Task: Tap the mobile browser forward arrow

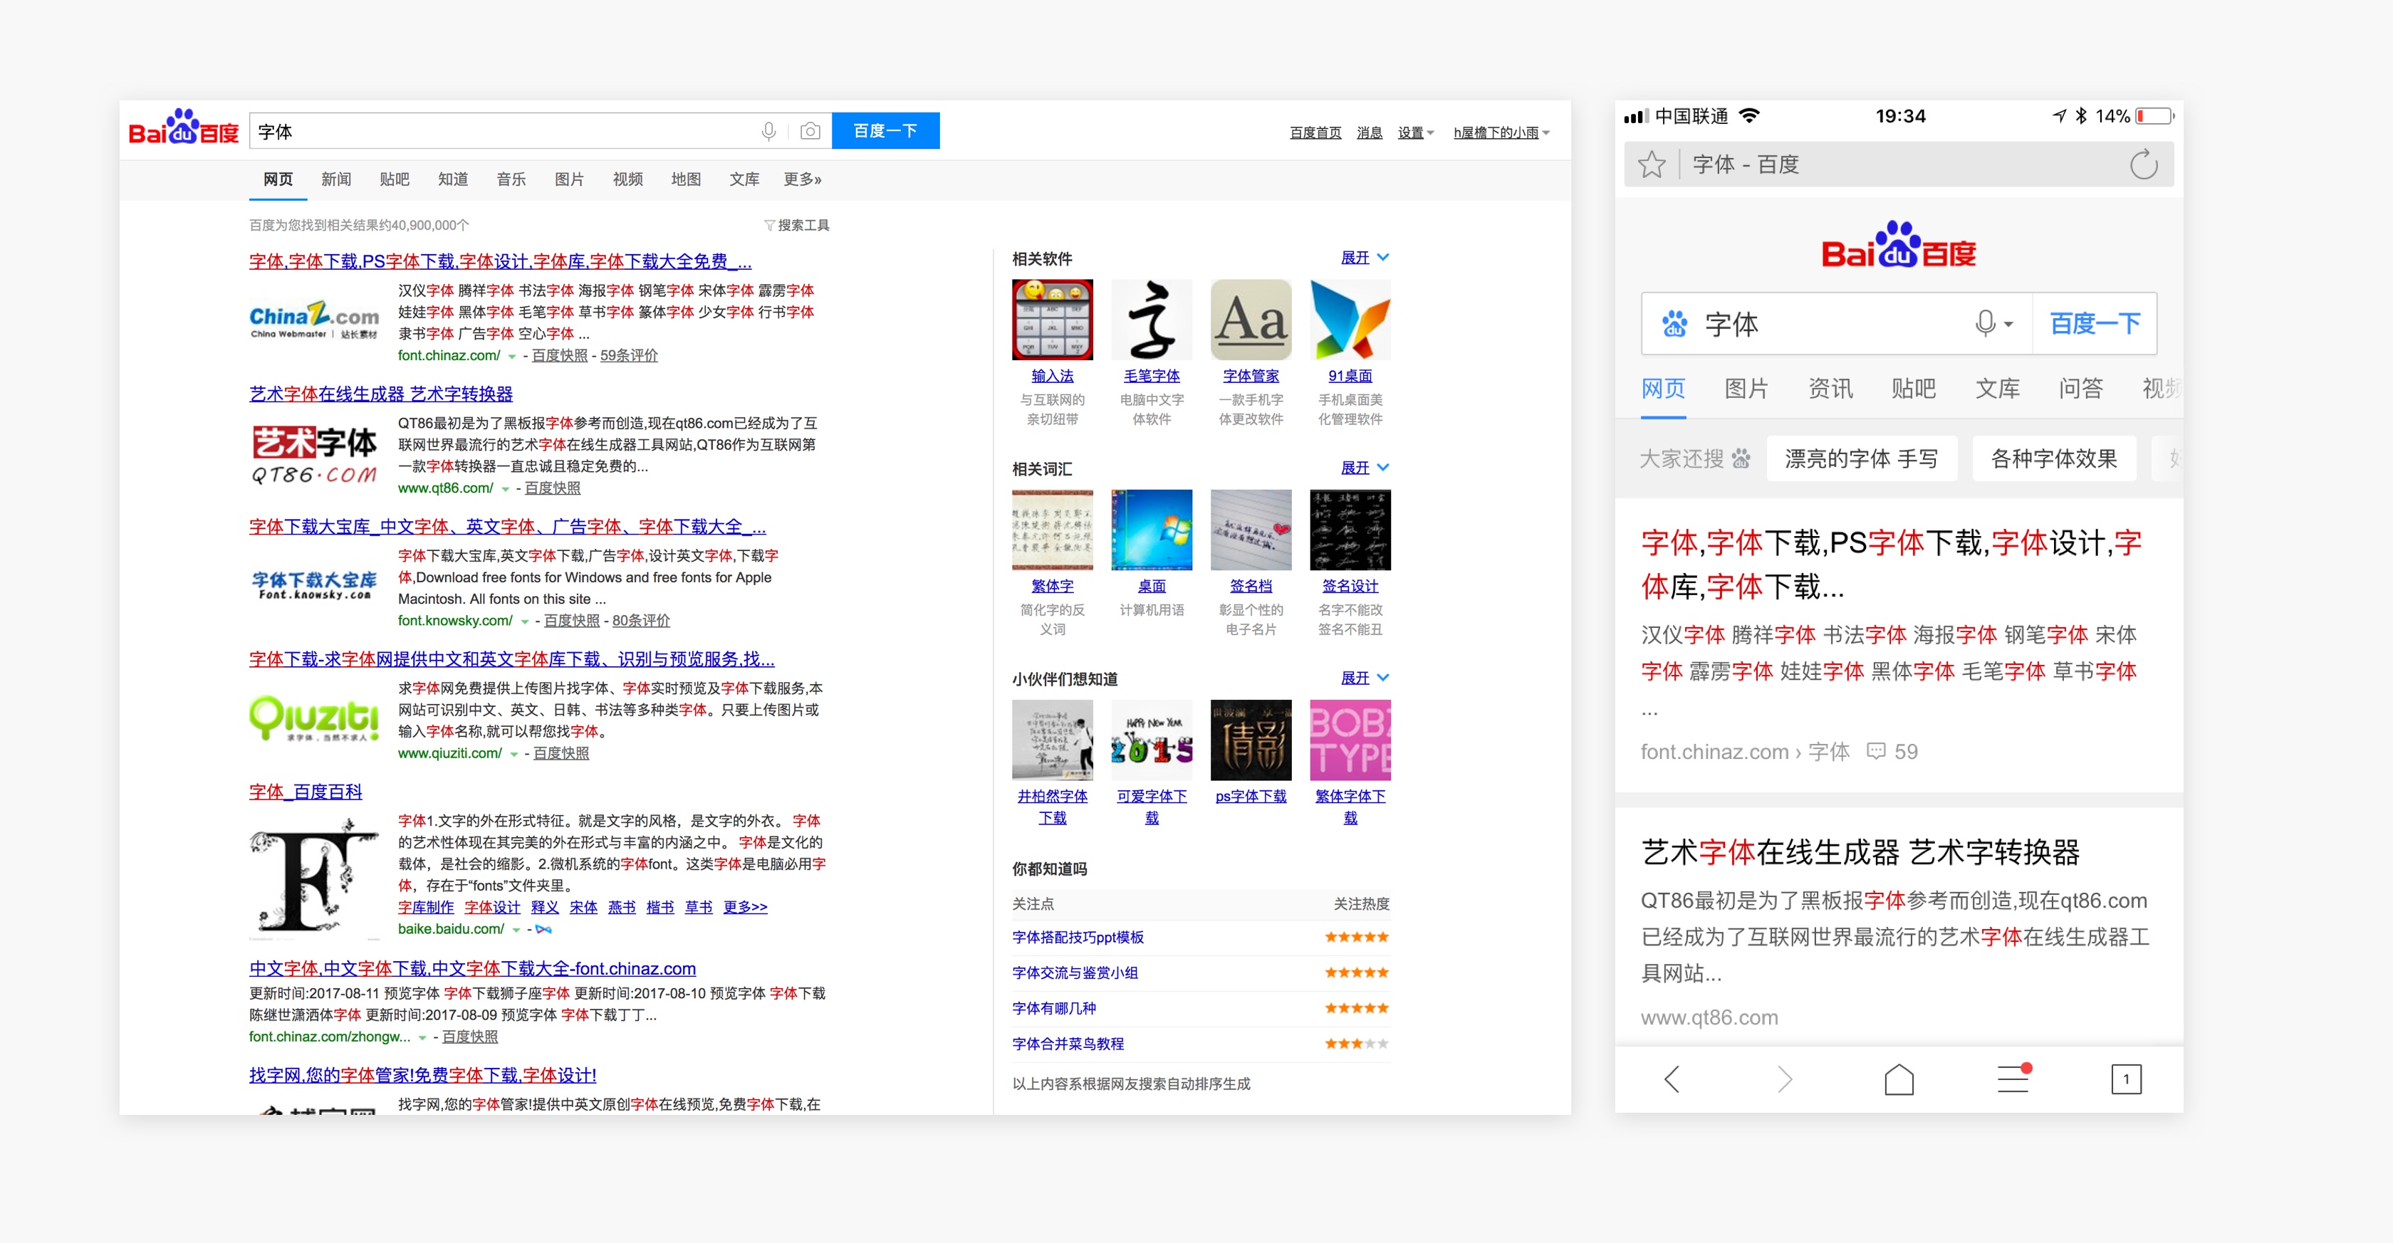Action: click(x=1785, y=1079)
